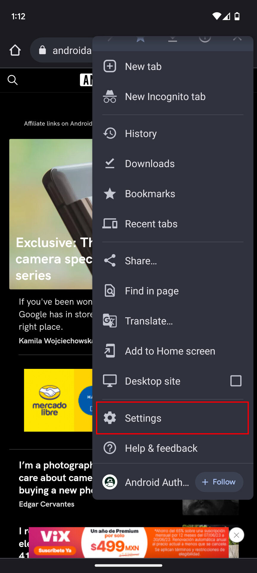Open the website search magnifier icon
The height and width of the screenshot is (573, 257).
click(x=12, y=80)
